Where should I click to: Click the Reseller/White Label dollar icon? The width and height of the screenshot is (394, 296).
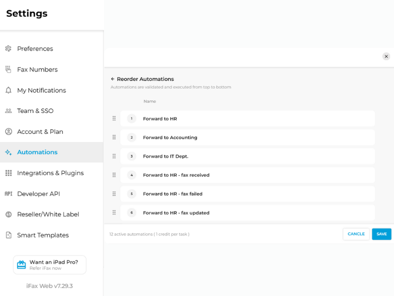click(x=8, y=214)
